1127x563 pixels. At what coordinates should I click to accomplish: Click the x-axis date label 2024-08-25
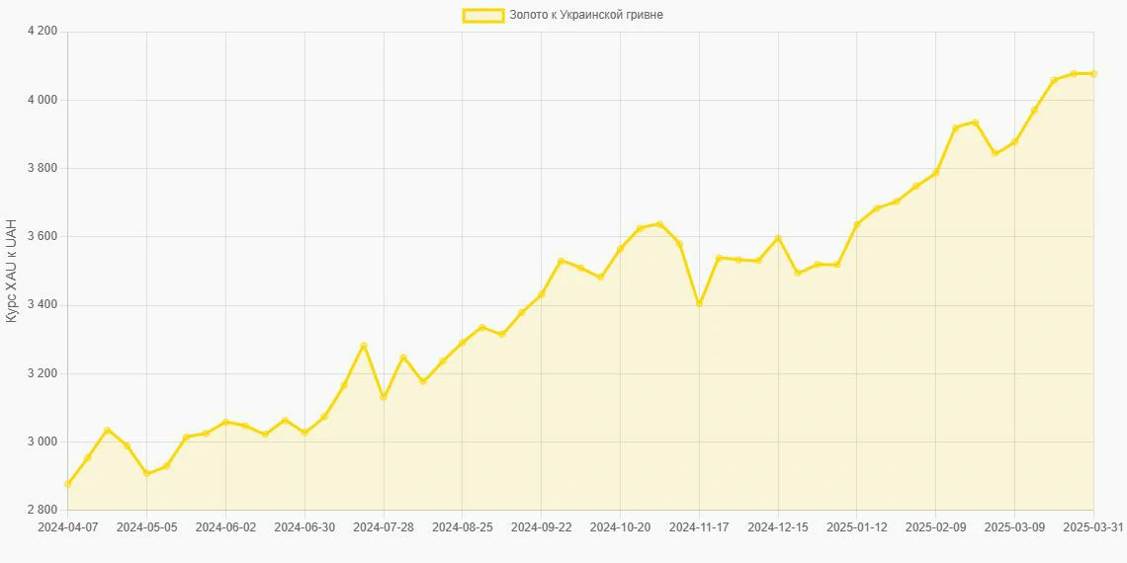coord(462,527)
